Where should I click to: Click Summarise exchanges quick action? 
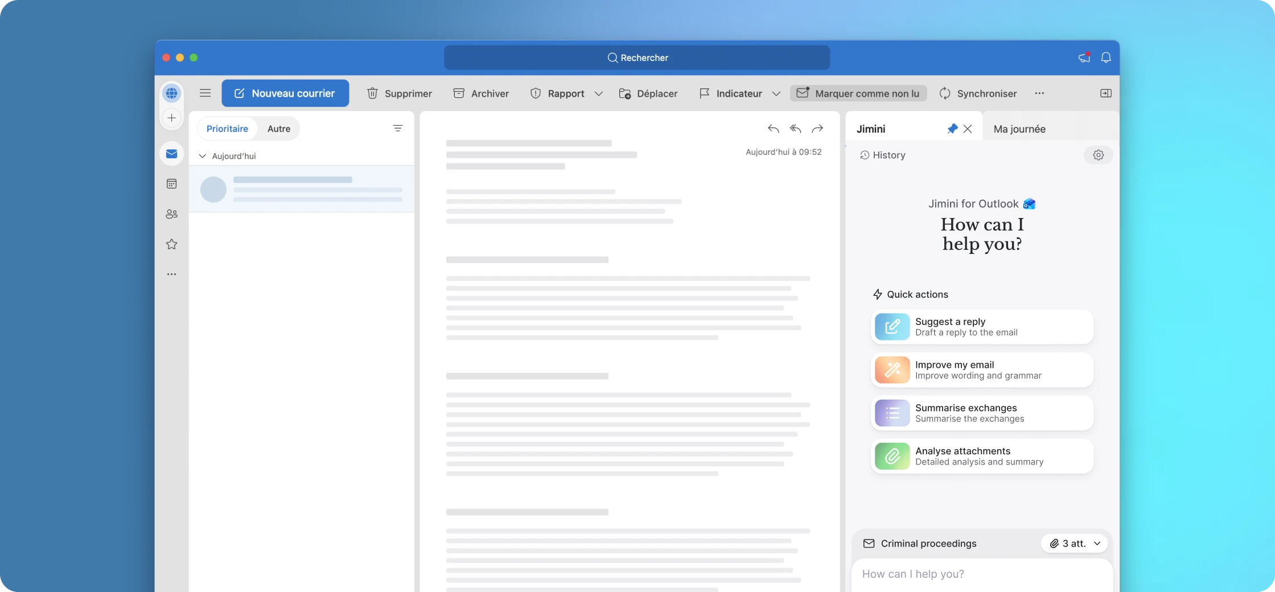pyautogui.click(x=982, y=413)
